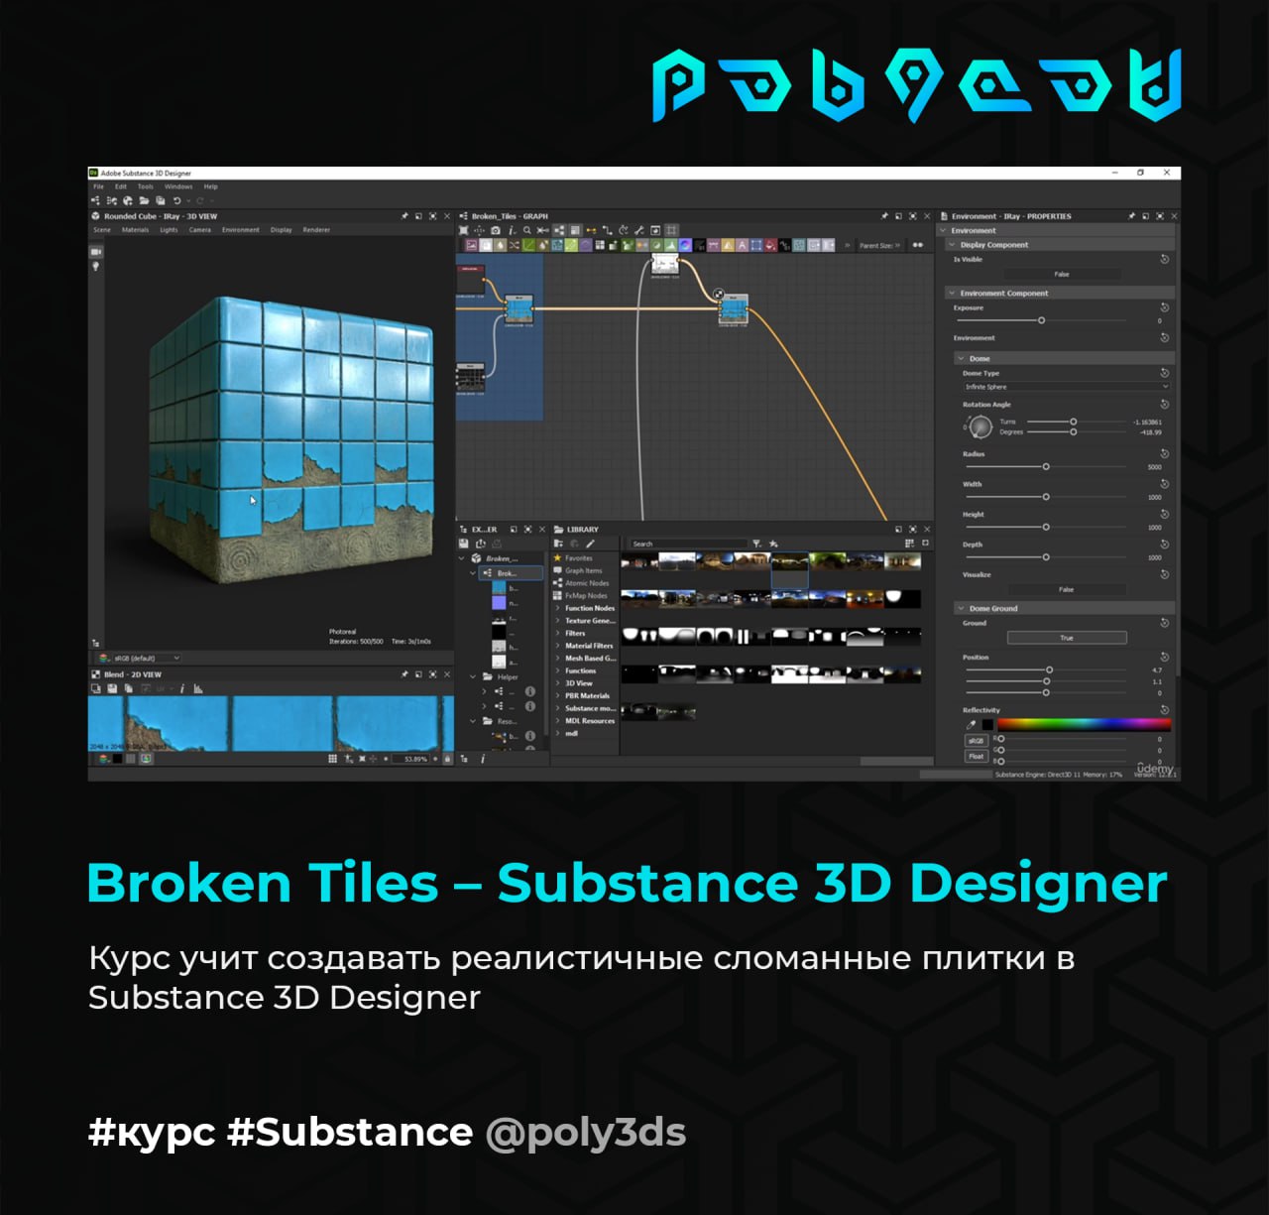Click the camera icon in the 3D view sidebar
Screen dimensions: 1269x1215
[96, 252]
